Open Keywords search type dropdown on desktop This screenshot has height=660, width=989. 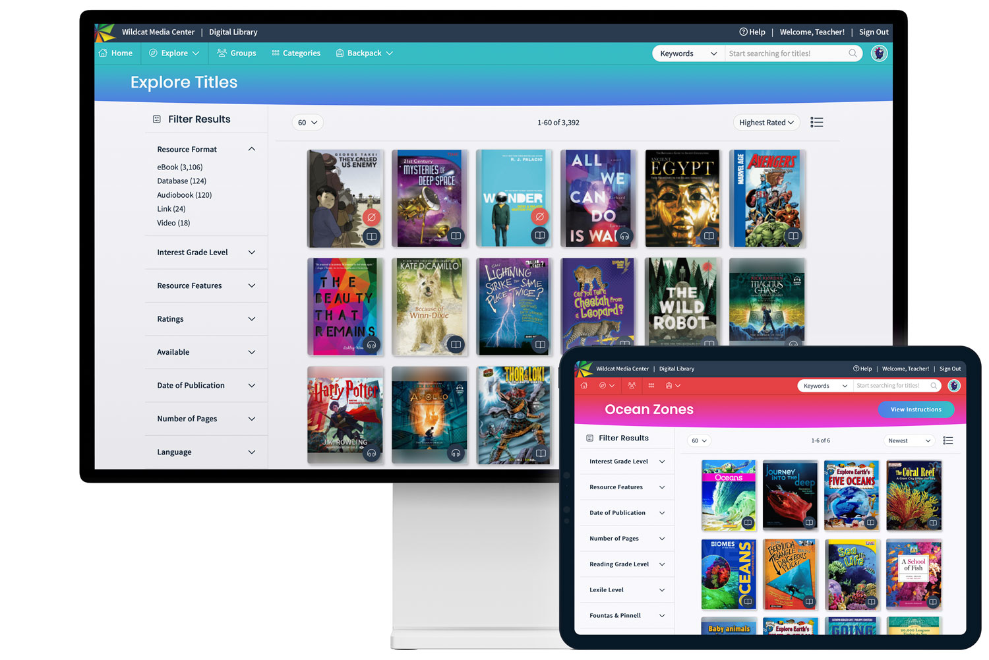[688, 53]
